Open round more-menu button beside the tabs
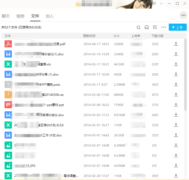 point(183,15)
